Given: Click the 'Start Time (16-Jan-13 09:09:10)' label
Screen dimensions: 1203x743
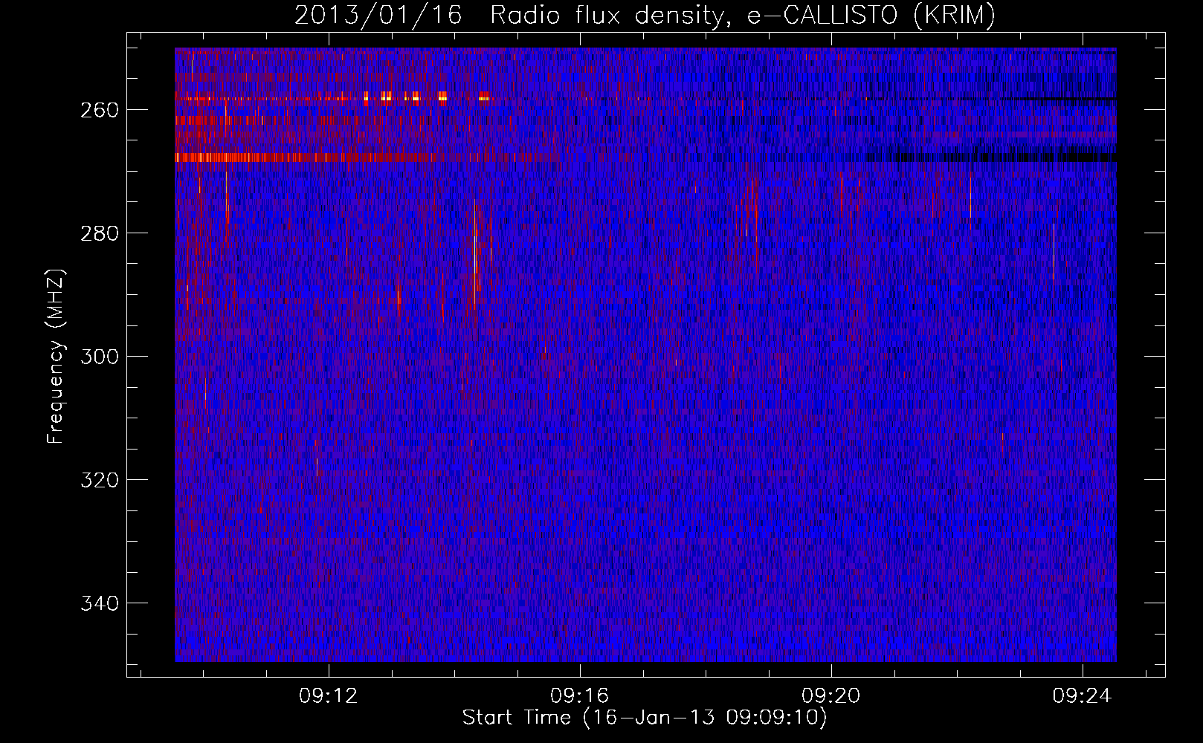Looking at the screenshot, I should pyautogui.click(x=644, y=718).
